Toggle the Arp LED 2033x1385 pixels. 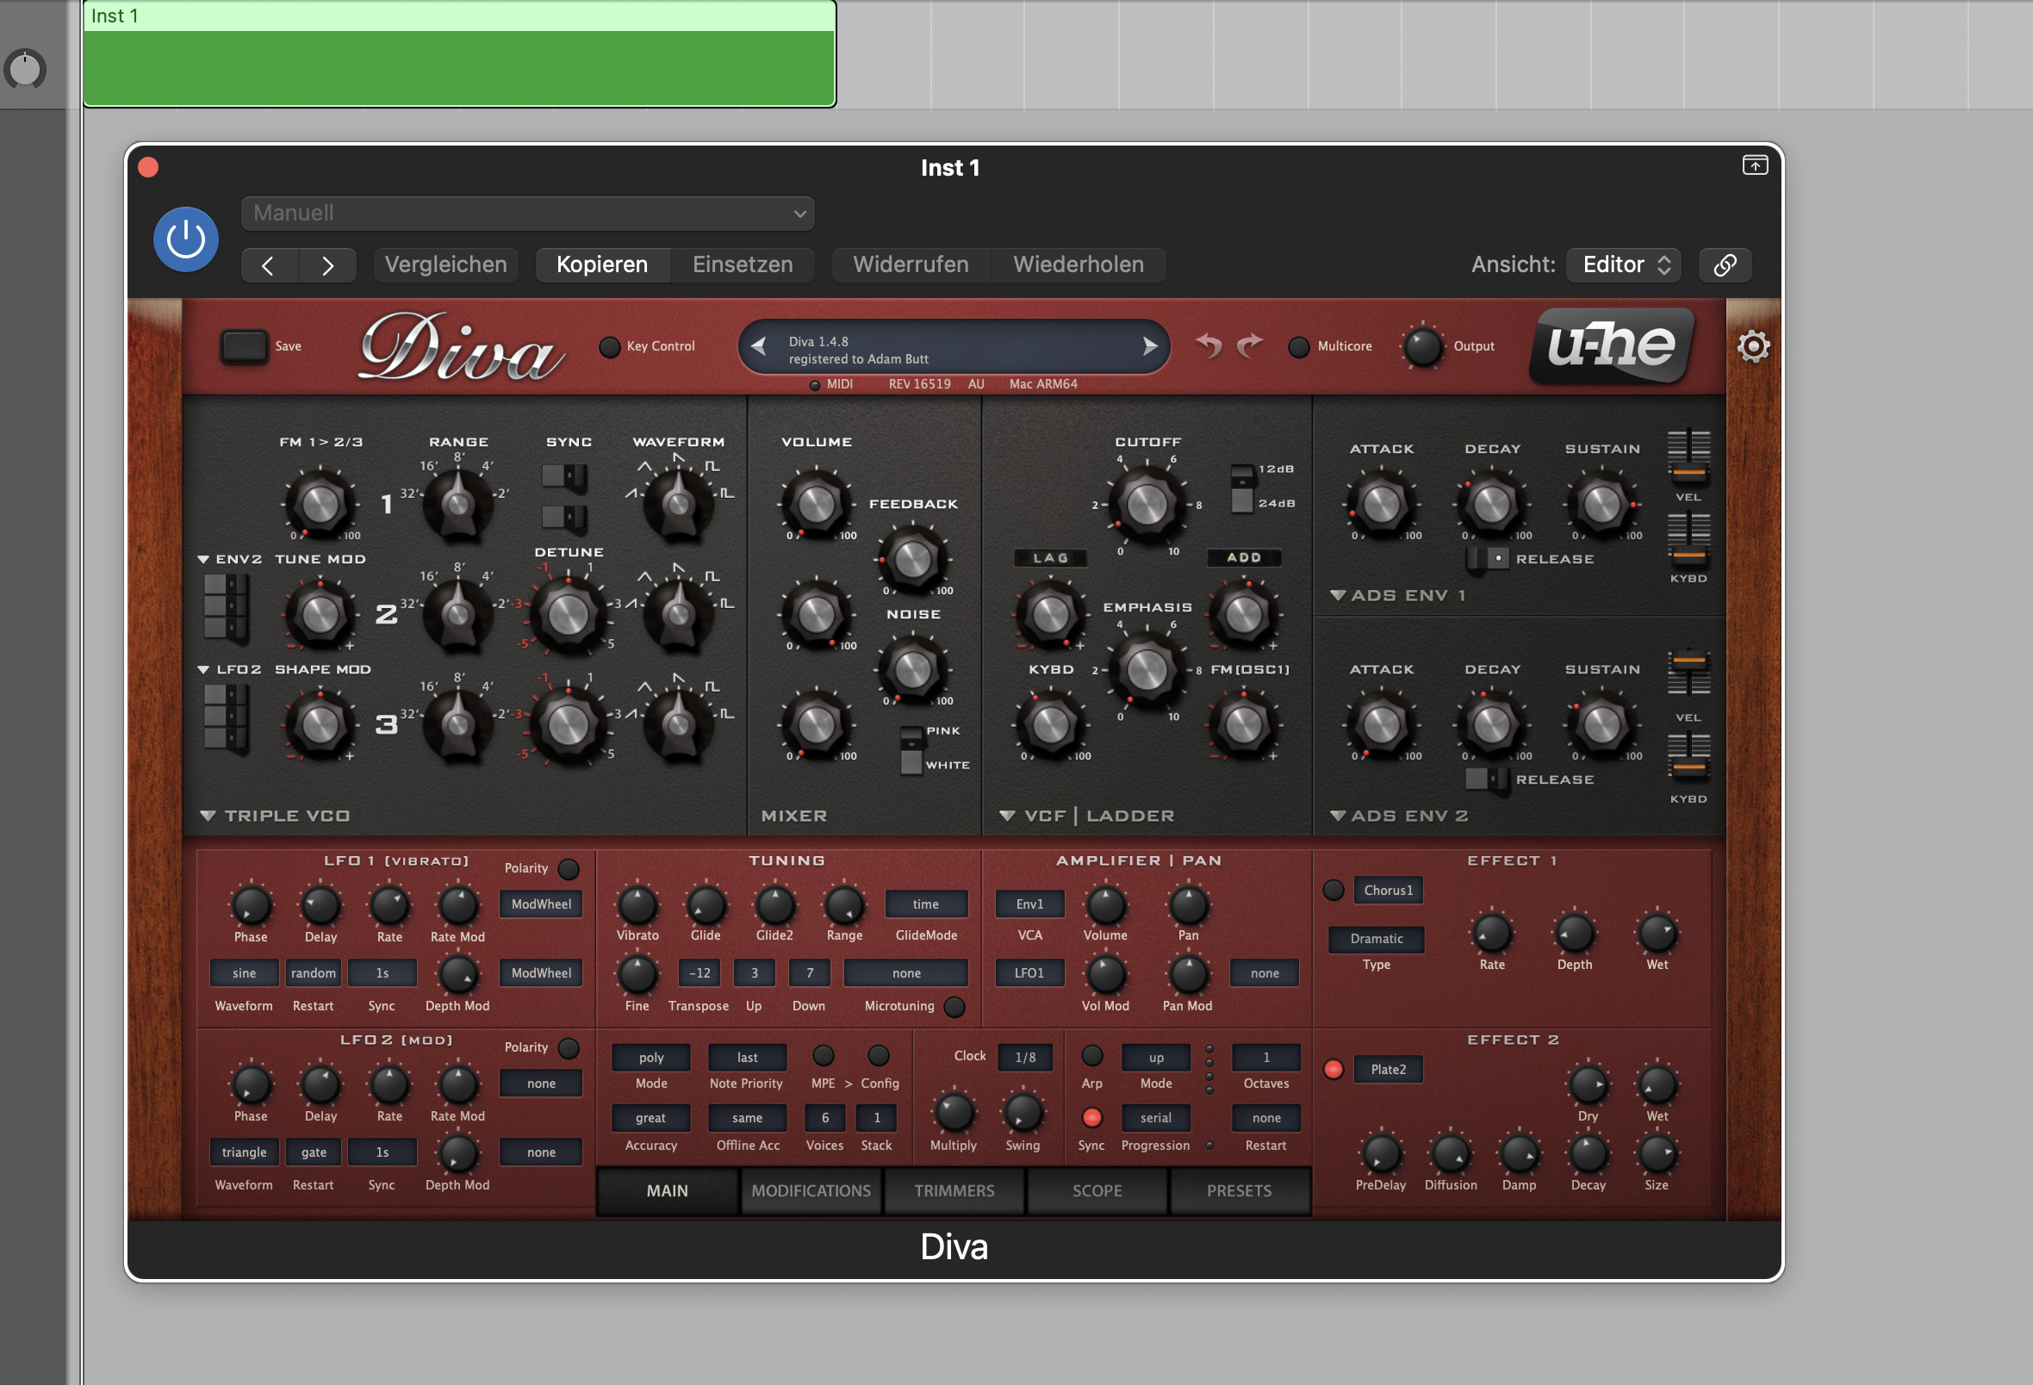(x=1091, y=1056)
